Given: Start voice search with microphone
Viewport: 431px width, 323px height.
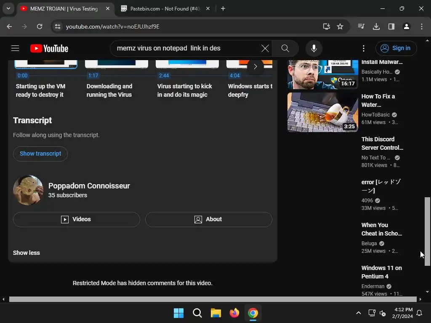Looking at the screenshot, I should tap(314, 48).
